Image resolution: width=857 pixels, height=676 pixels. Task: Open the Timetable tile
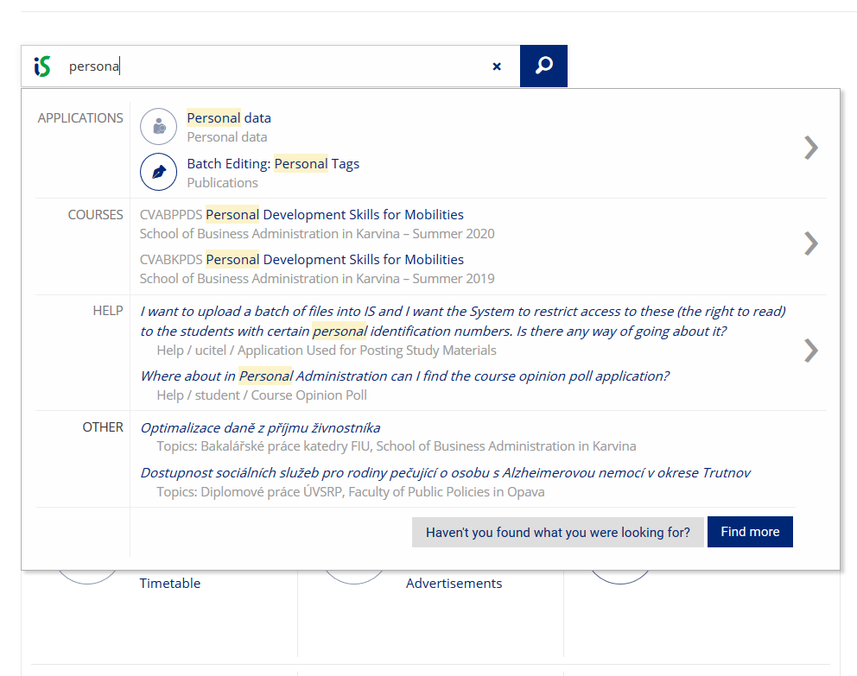point(170,584)
